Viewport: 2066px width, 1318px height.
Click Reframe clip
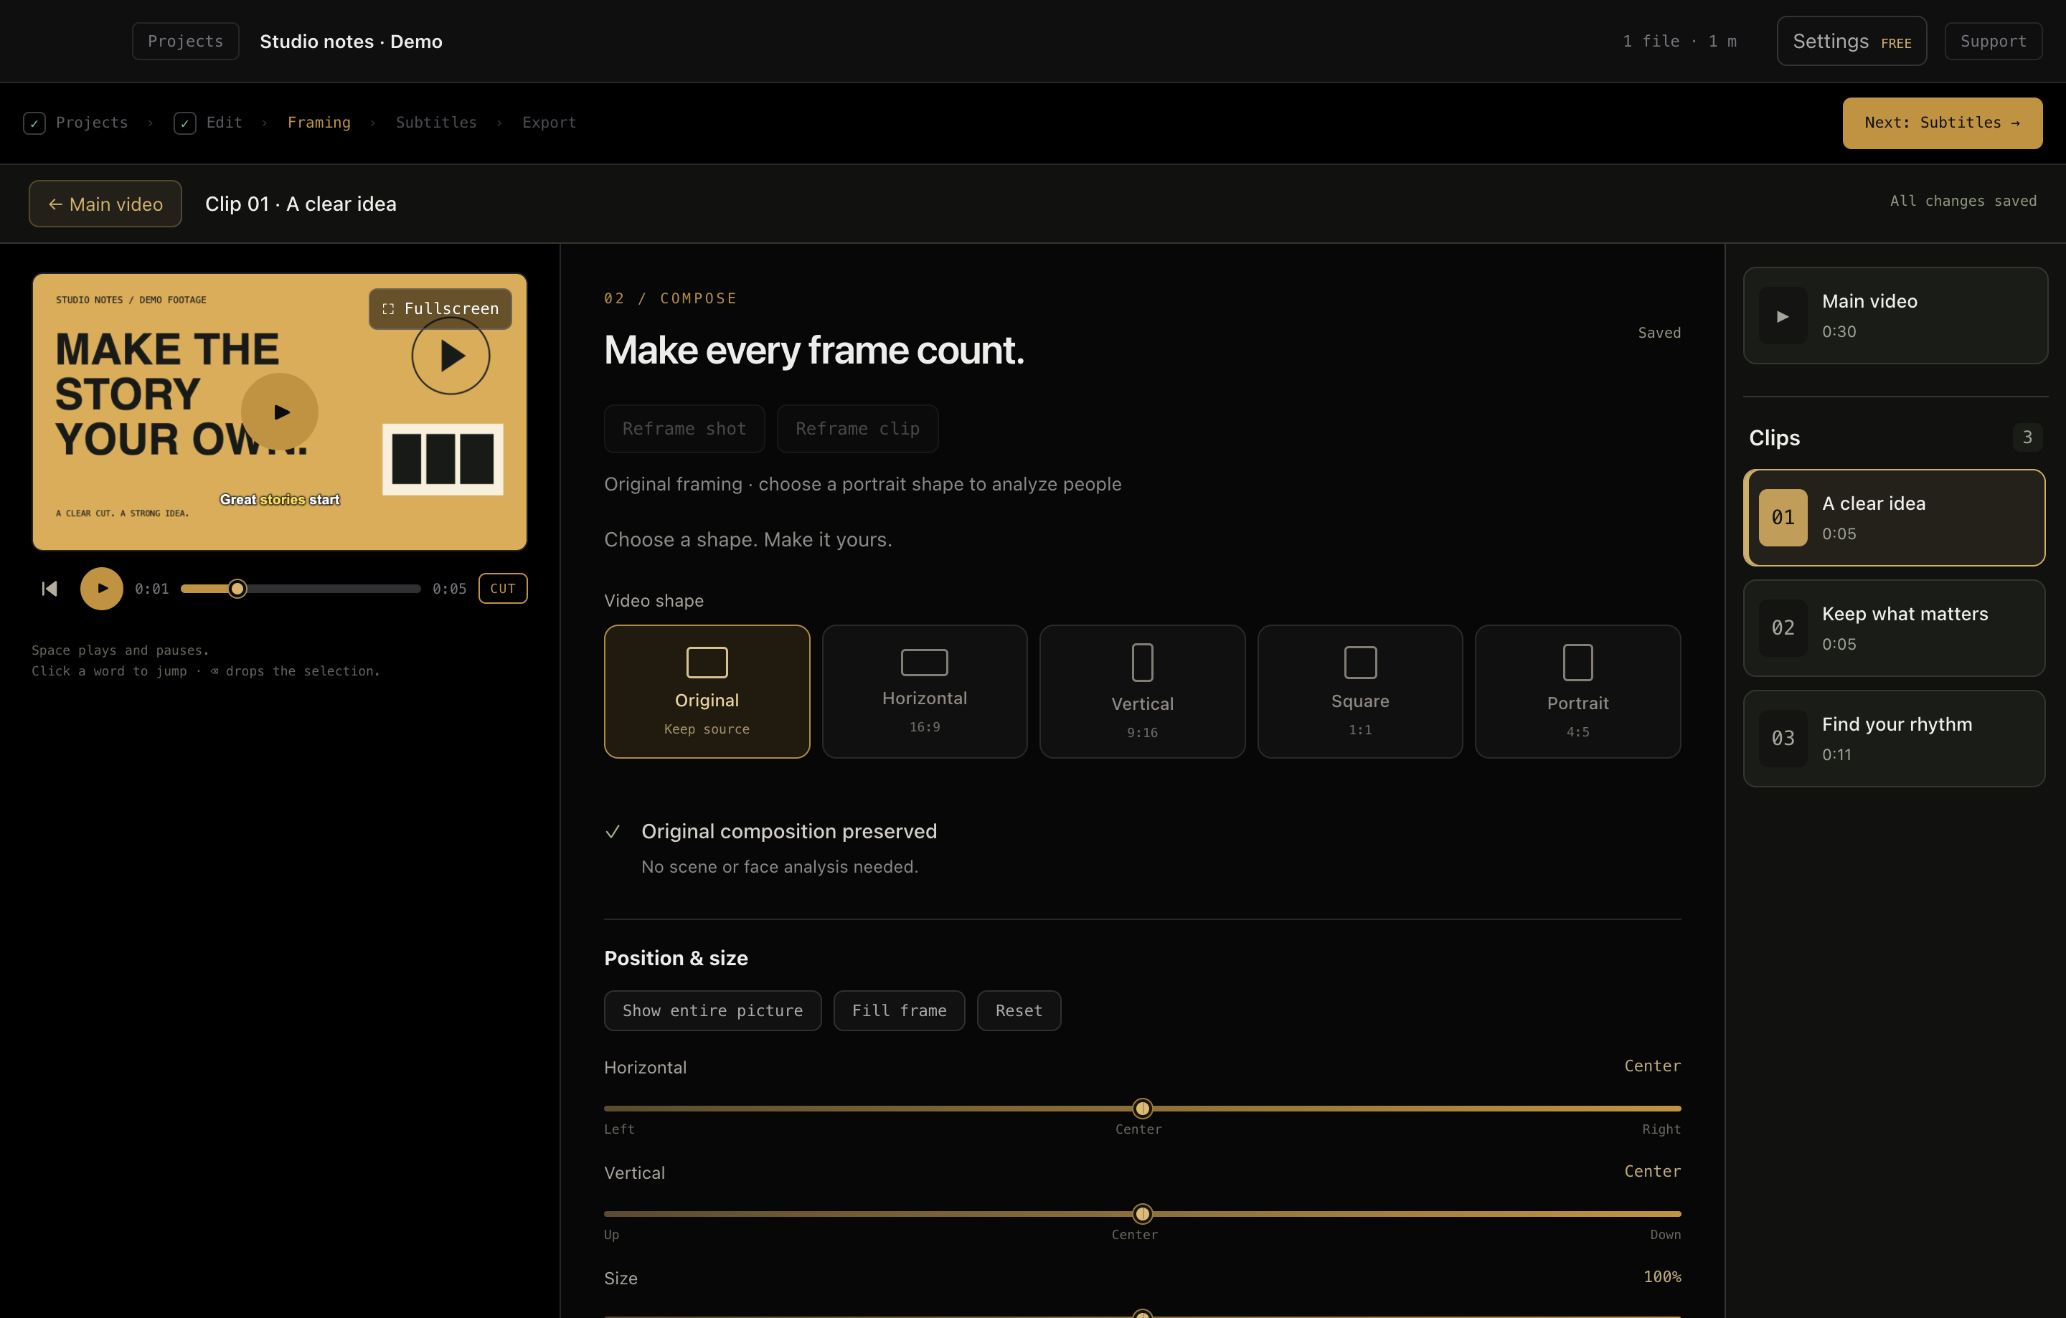tap(857, 428)
